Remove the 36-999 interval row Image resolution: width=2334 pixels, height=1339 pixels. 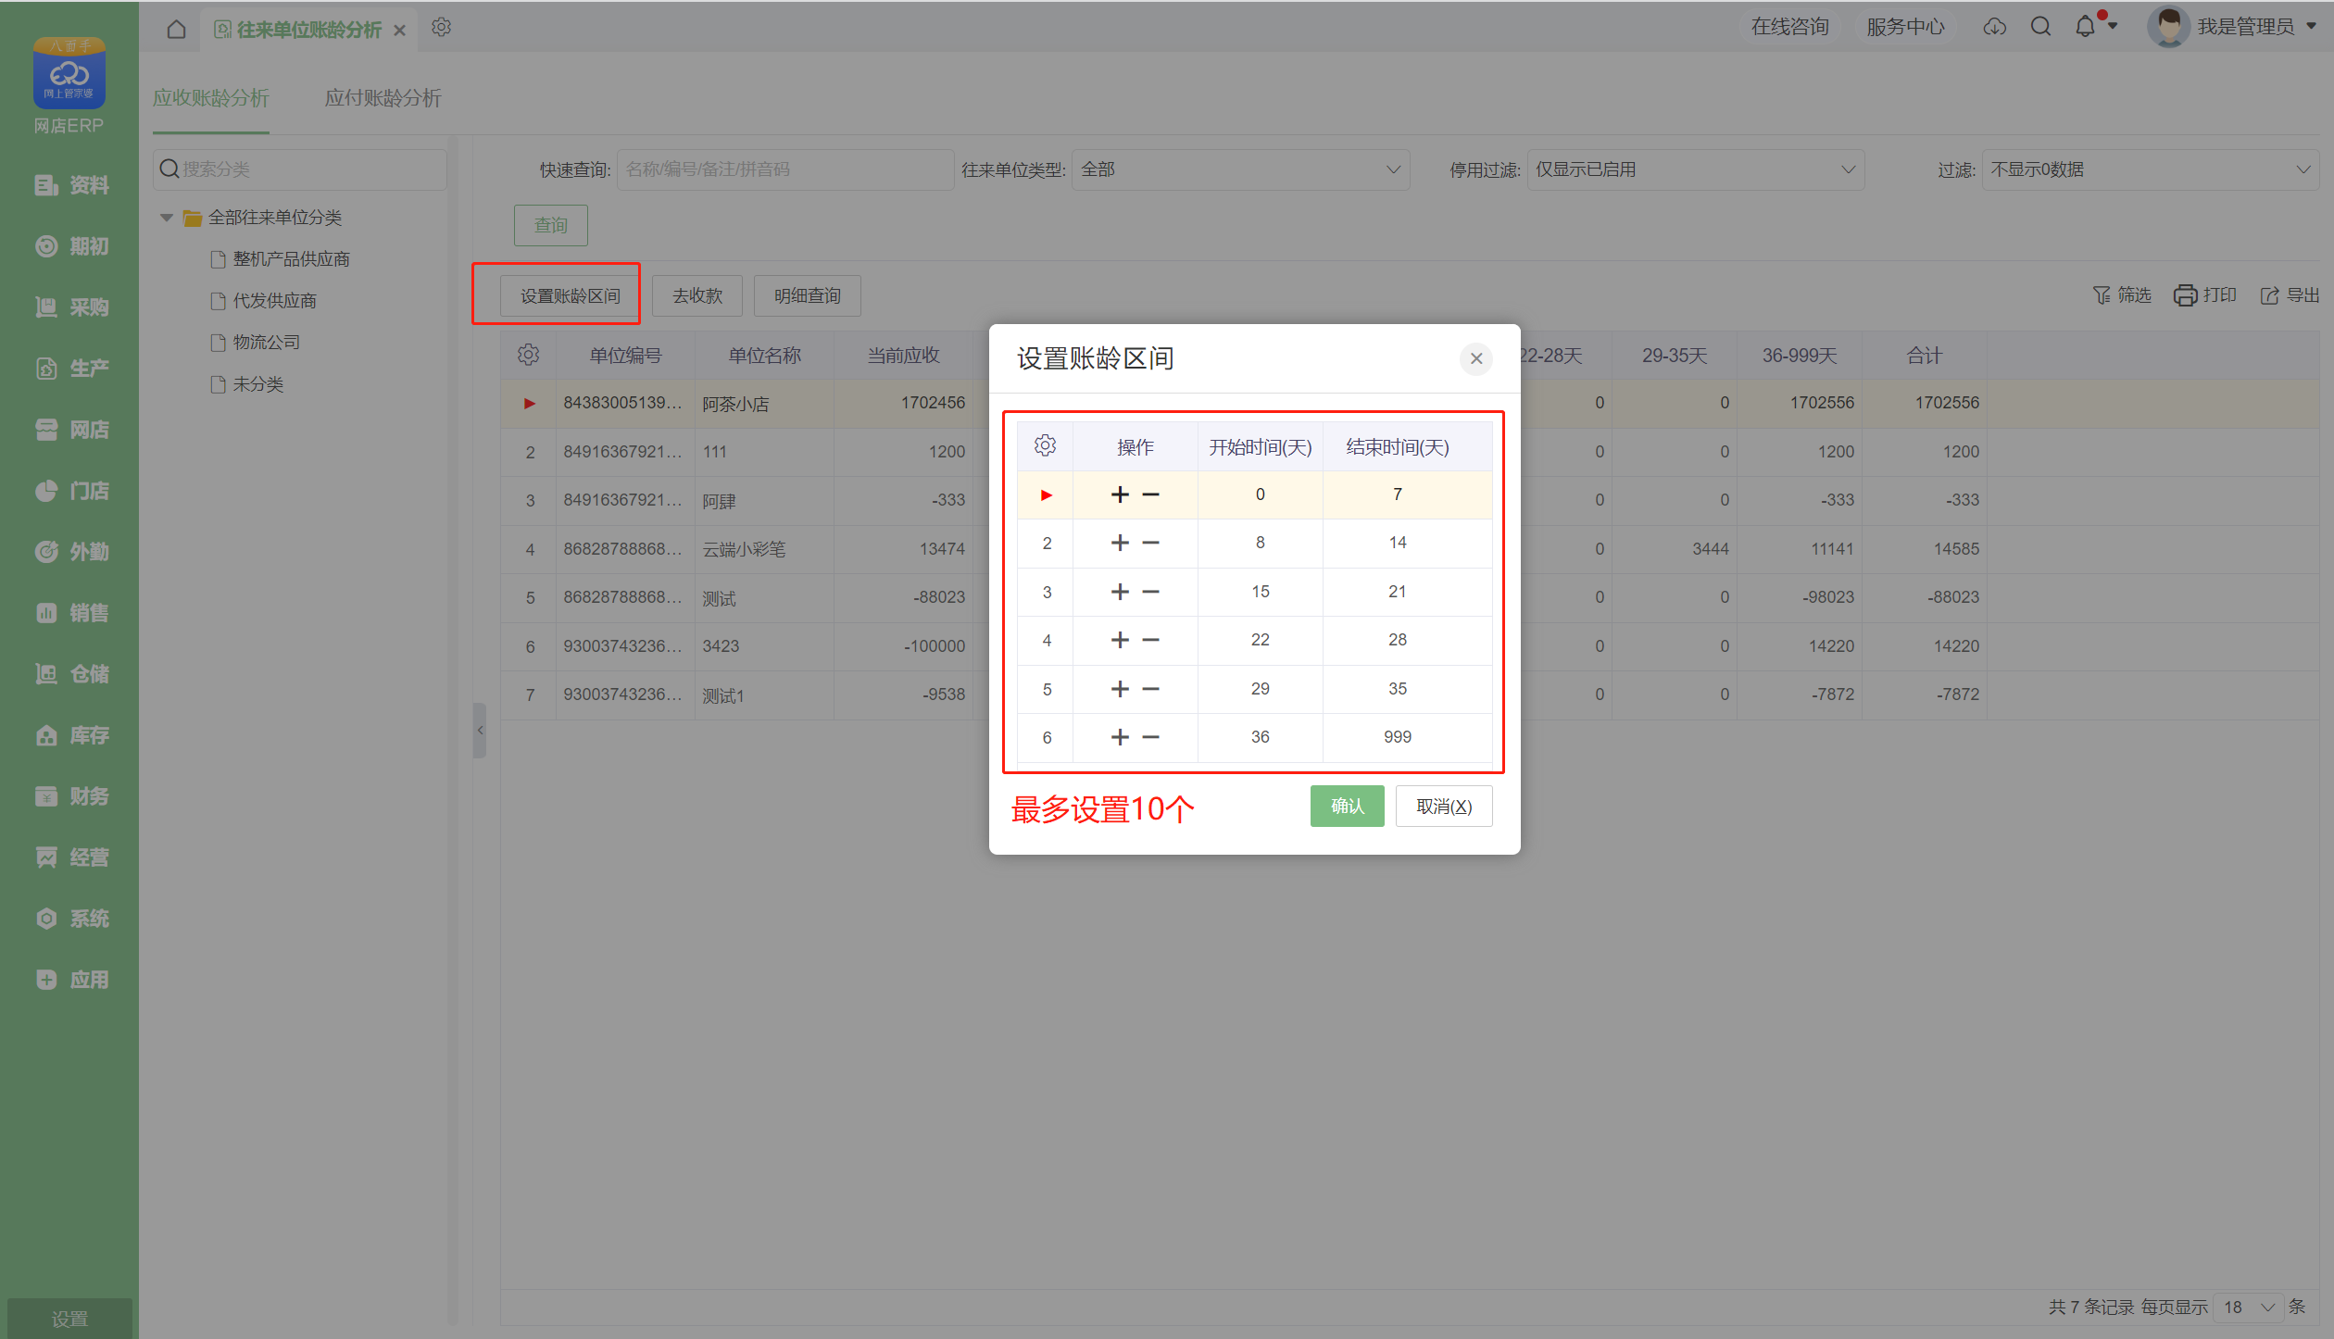(1150, 737)
